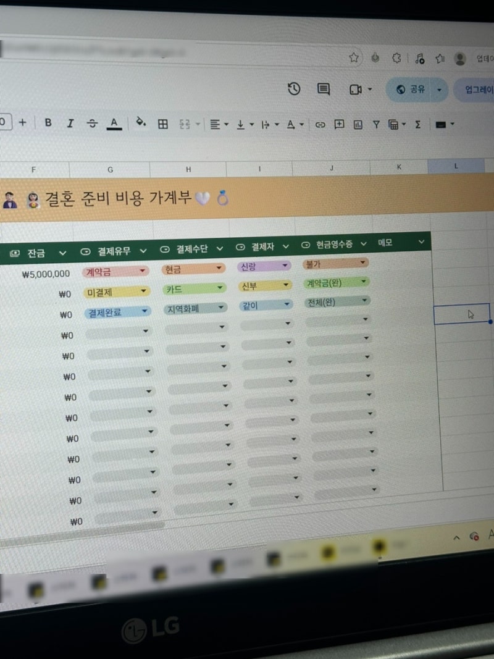
Task: Open the 계약금 dropdown chip
Action: tap(116, 272)
